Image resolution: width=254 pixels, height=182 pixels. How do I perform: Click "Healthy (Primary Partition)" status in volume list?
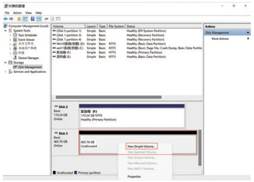144,52
